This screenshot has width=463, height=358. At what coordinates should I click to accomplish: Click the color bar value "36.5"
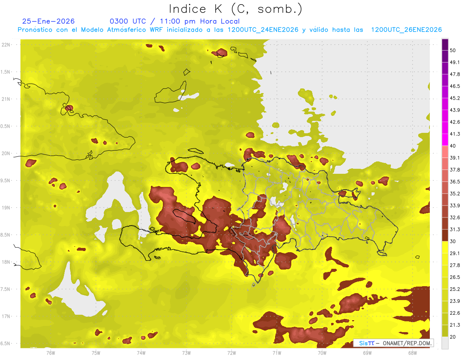(x=455, y=182)
